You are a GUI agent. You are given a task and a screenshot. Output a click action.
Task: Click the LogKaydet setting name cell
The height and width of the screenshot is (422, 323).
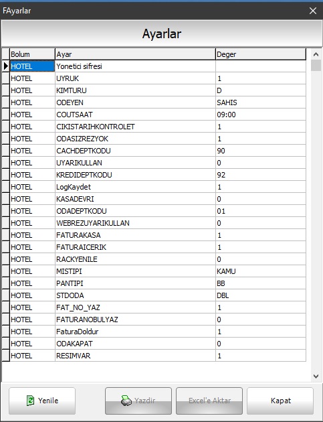[x=135, y=187]
